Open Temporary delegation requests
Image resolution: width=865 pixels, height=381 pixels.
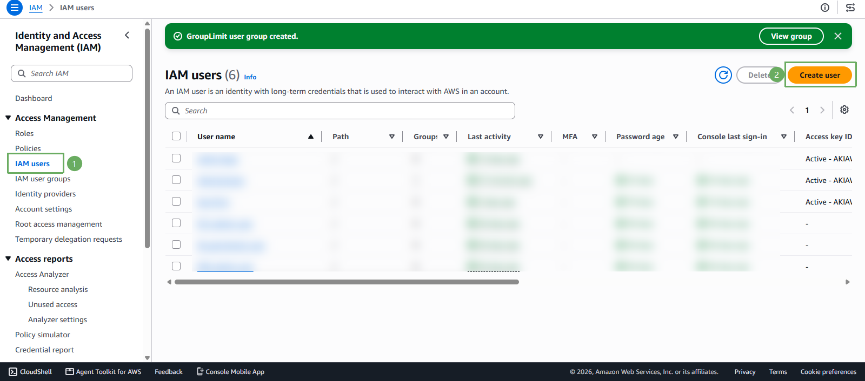pos(69,239)
